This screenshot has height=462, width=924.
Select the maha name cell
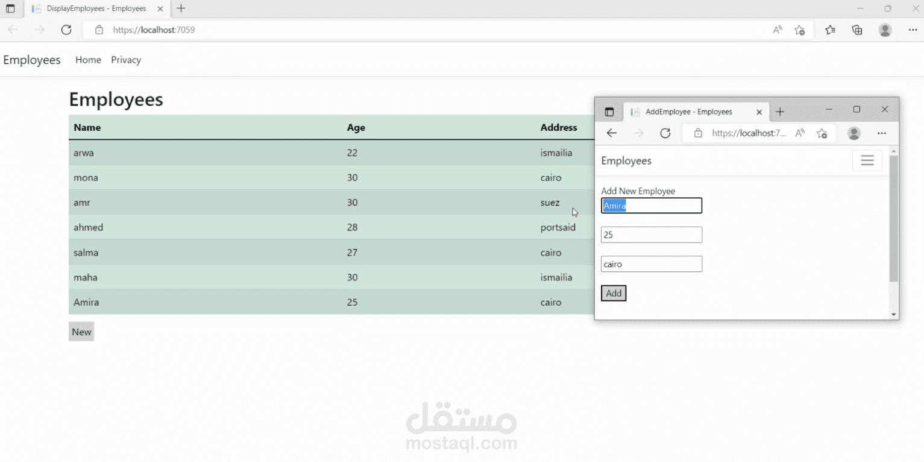(86, 277)
